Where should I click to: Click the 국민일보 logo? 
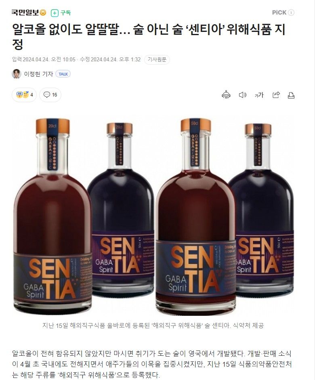[x=25, y=13]
